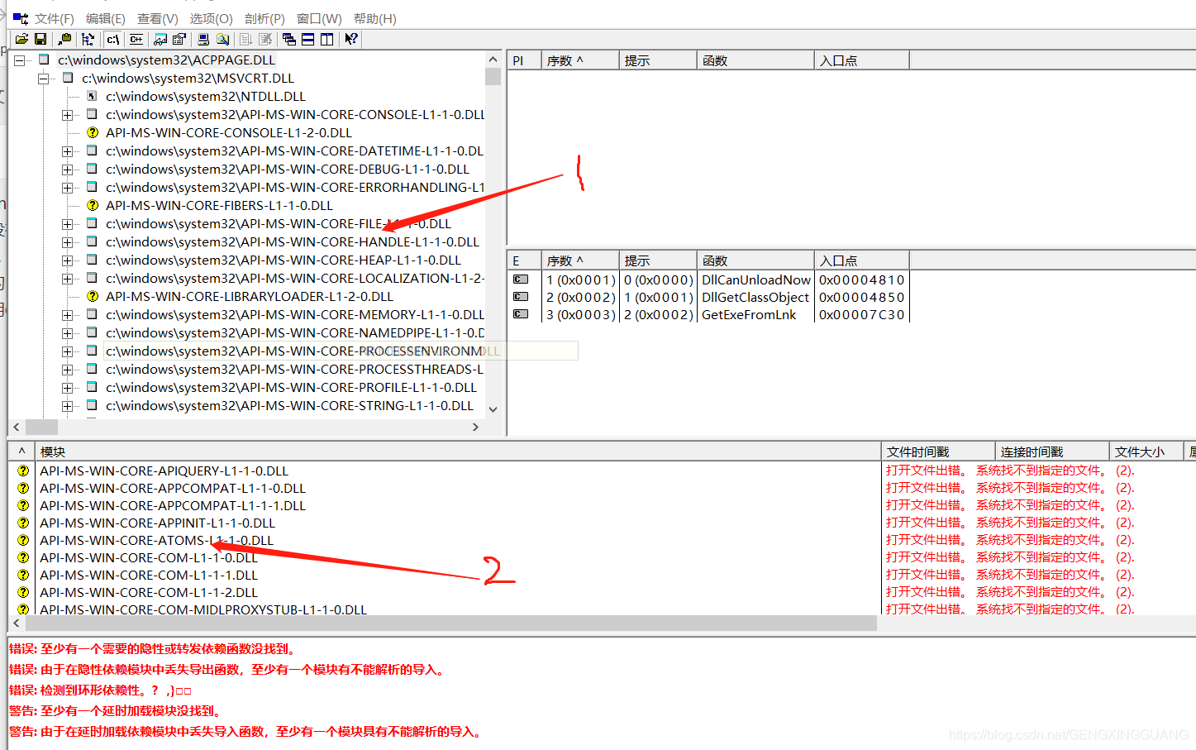
Task: Click tree view vertical scrollbar up arrow
Action: [493, 60]
